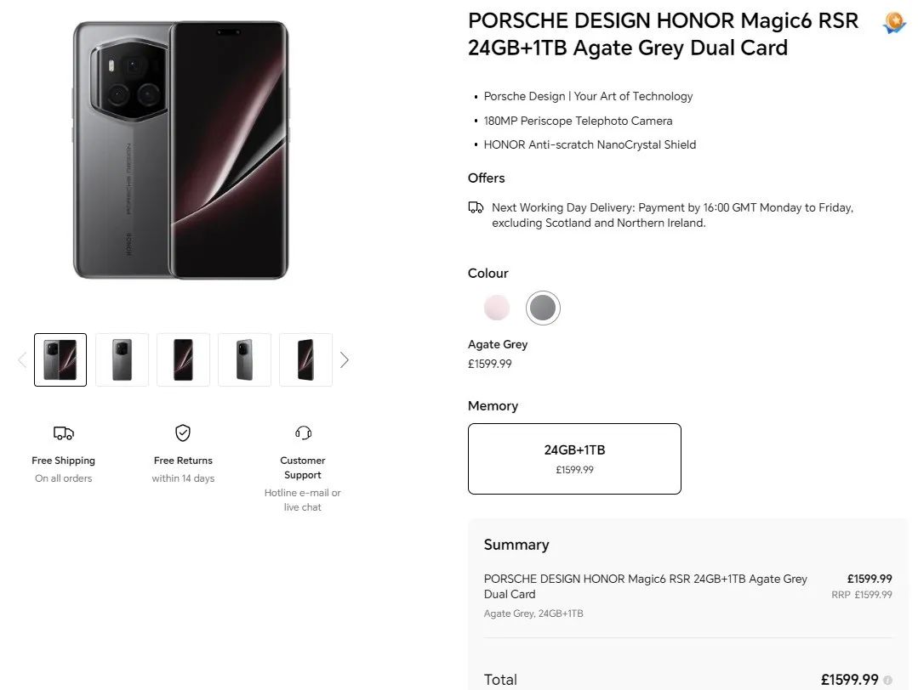View the third thumbnail showing front screen
Screen dimensions: 918x690
pos(183,360)
